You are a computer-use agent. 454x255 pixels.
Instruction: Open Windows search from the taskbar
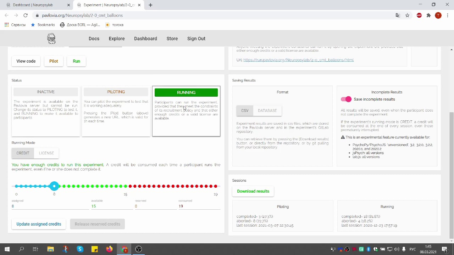[x=21, y=249]
